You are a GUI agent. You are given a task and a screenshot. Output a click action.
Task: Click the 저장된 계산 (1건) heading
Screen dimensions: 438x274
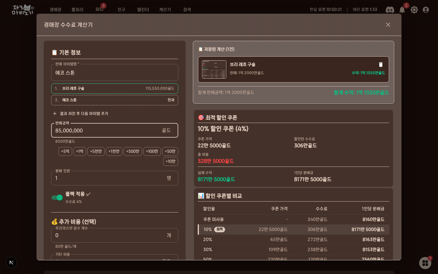pos(216,49)
